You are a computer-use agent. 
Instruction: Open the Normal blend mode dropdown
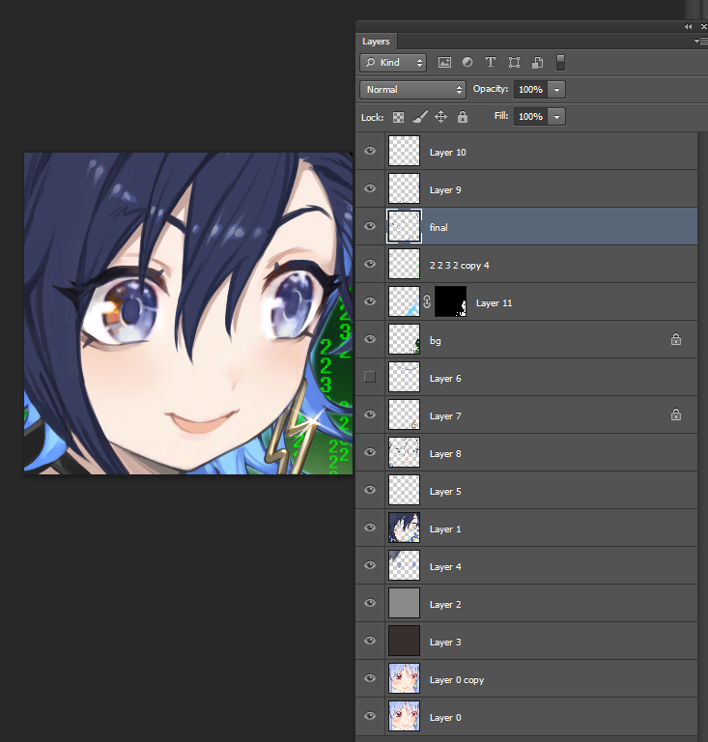pos(412,89)
